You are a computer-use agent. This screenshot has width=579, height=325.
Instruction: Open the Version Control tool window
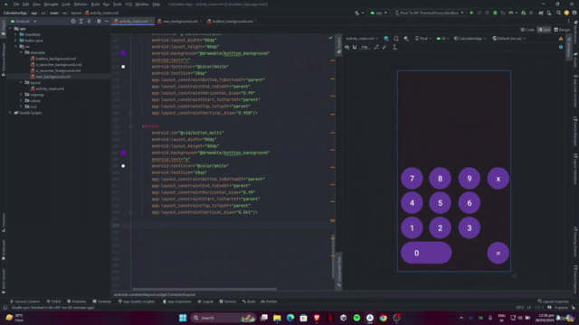pyautogui.click(x=24, y=302)
